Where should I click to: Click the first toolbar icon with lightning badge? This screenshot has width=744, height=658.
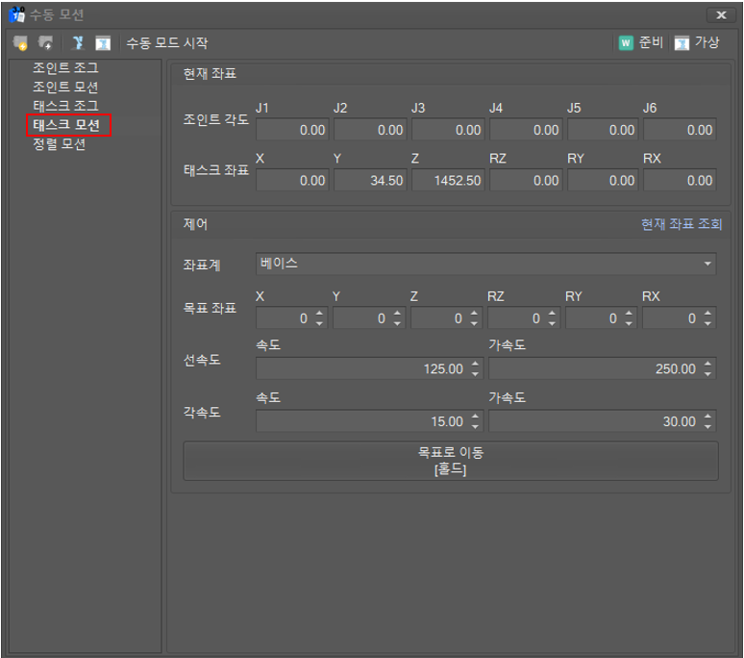(x=20, y=43)
